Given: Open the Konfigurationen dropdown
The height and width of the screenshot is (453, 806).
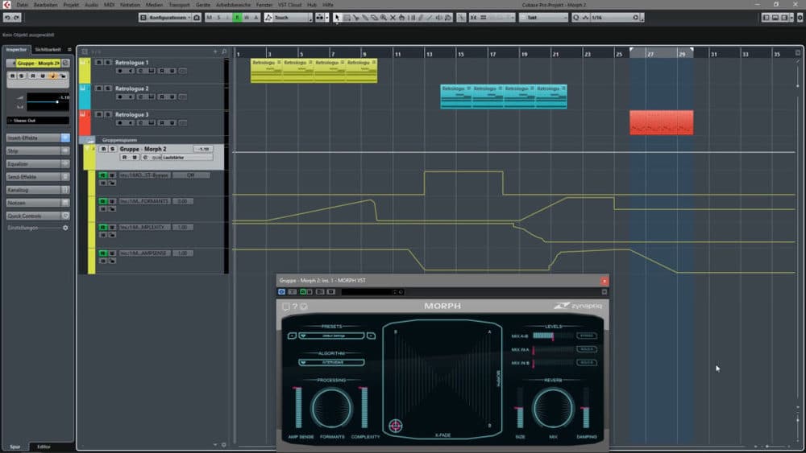Looking at the screenshot, I should click(169, 18).
